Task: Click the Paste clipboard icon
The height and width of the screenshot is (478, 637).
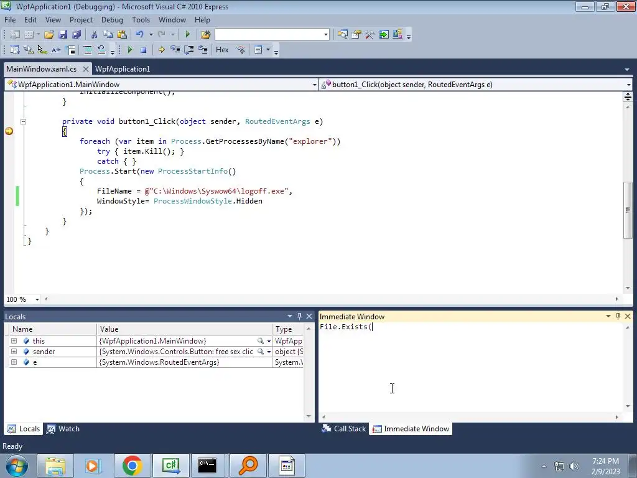Action: [x=121, y=35]
